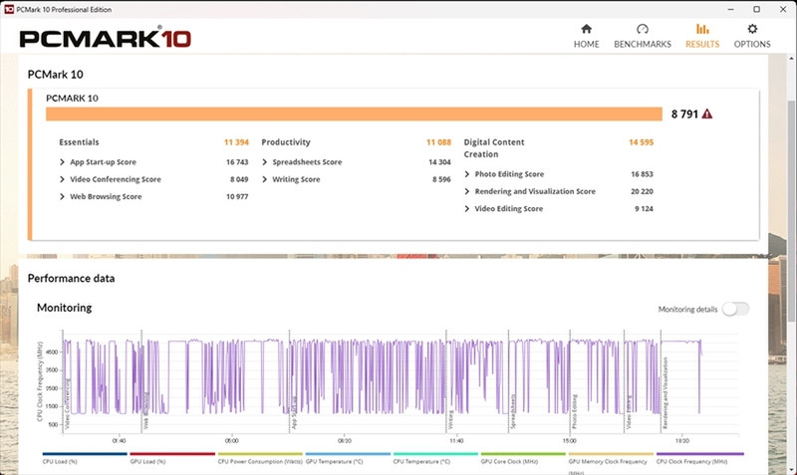
Task: Expand the Writing Score row
Action: pyautogui.click(x=266, y=179)
